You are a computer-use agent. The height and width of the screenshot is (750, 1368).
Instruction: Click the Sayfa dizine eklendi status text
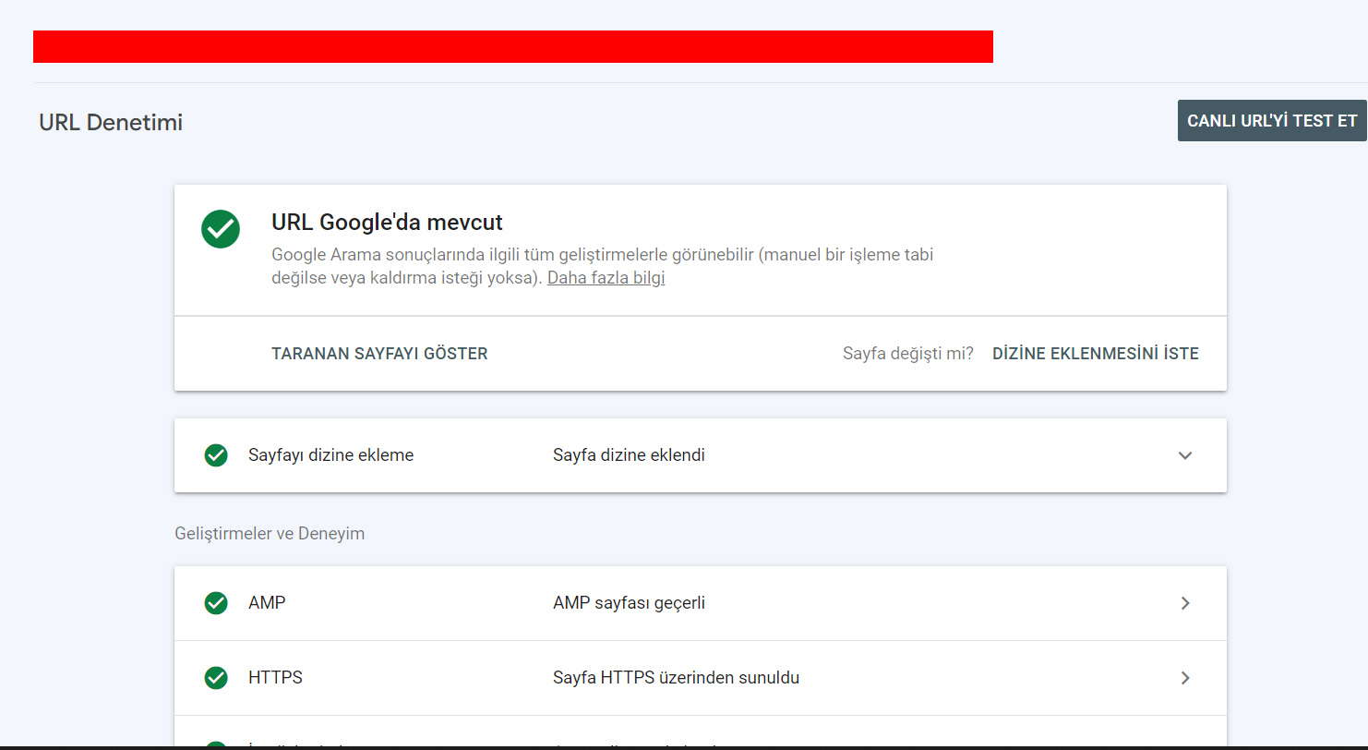[x=629, y=455]
